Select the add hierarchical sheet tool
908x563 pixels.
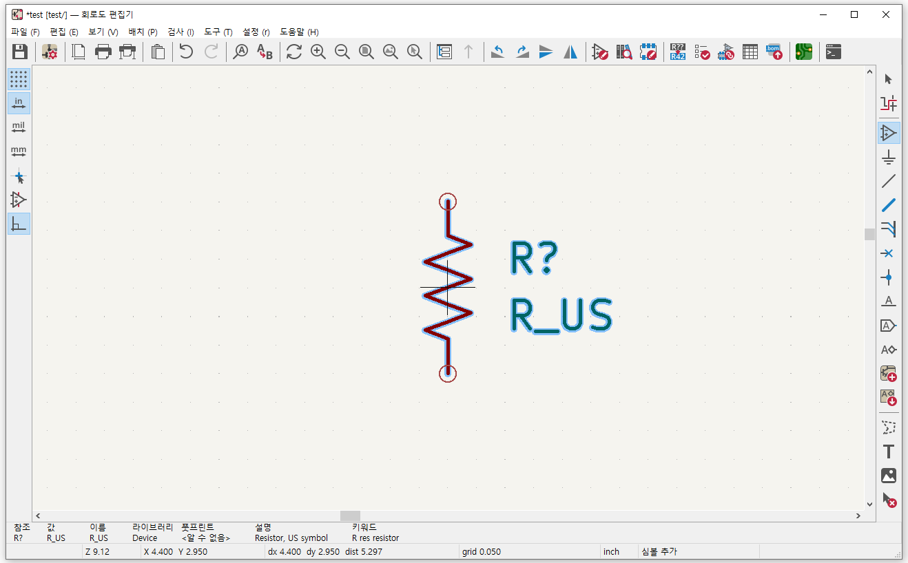pos(889,374)
